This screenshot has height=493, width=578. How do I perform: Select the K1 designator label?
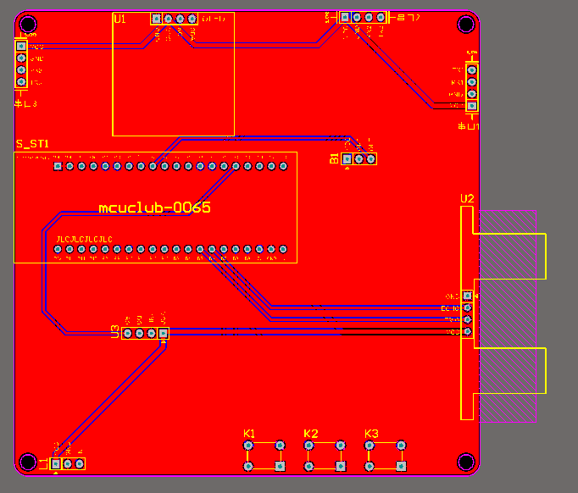[x=249, y=434]
